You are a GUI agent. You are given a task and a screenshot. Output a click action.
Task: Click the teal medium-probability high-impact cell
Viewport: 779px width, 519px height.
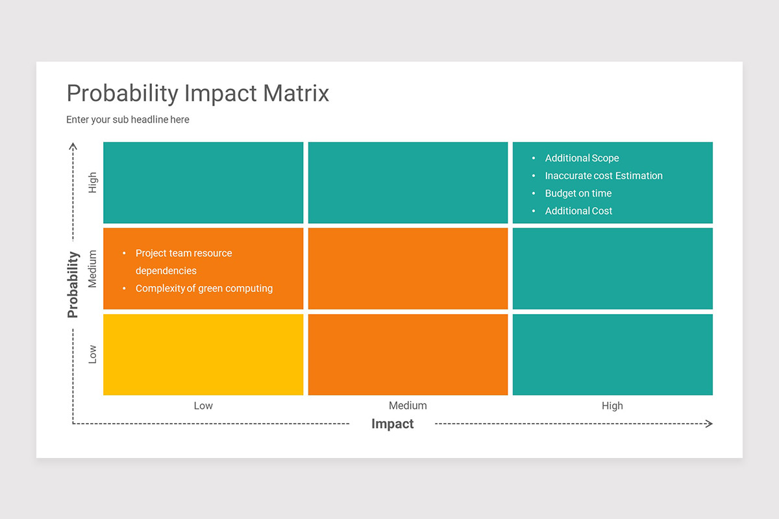click(612, 269)
